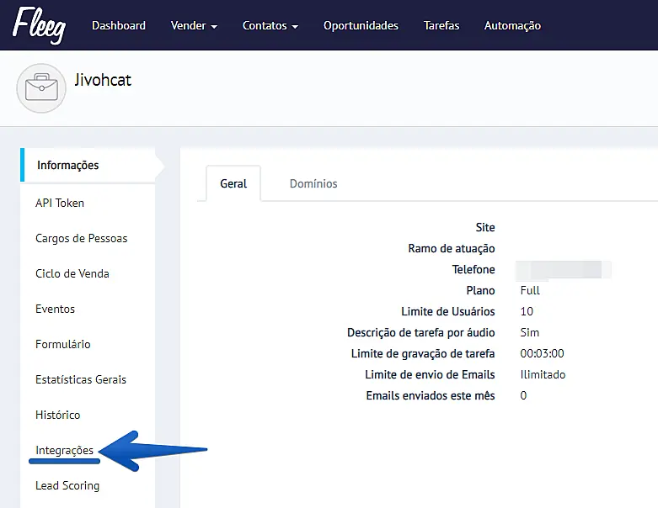
Task: Expand the Vender dropdown menu
Action: click(x=194, y=26)
